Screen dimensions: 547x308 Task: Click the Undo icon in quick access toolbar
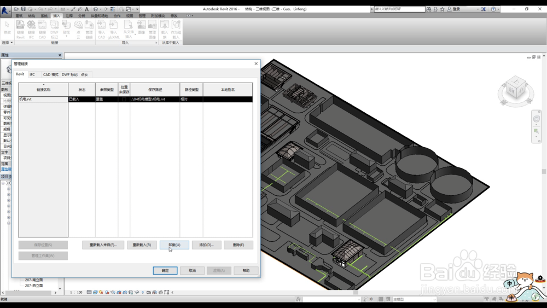click(x=40, y=9)
